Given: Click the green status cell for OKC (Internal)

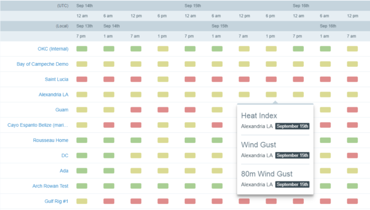Looking at the screenshot, I should (82, 49).
